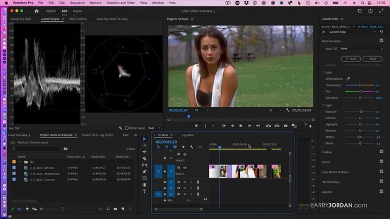Add a marker in the timeline

(x=183, y=147)
